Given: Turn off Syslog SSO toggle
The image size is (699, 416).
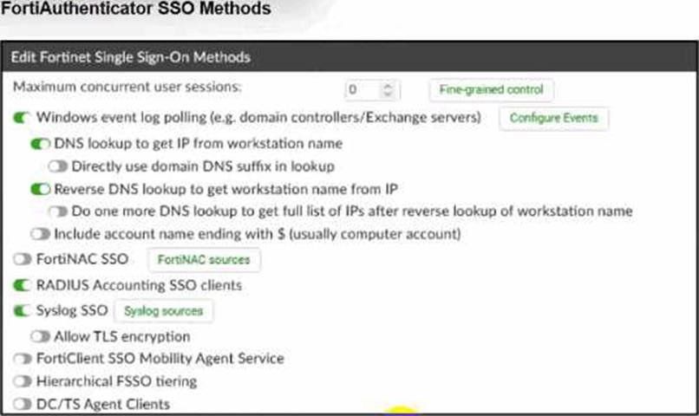Looking at the screenshot, I should (x=23, y=309).
